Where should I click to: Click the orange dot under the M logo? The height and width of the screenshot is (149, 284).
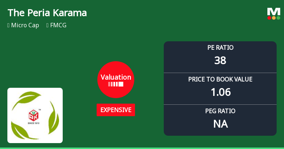tap(274, 18)
